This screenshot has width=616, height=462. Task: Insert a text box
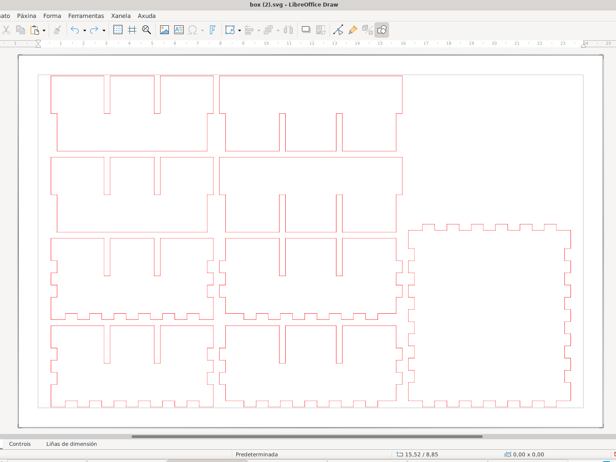click(179, 30)
